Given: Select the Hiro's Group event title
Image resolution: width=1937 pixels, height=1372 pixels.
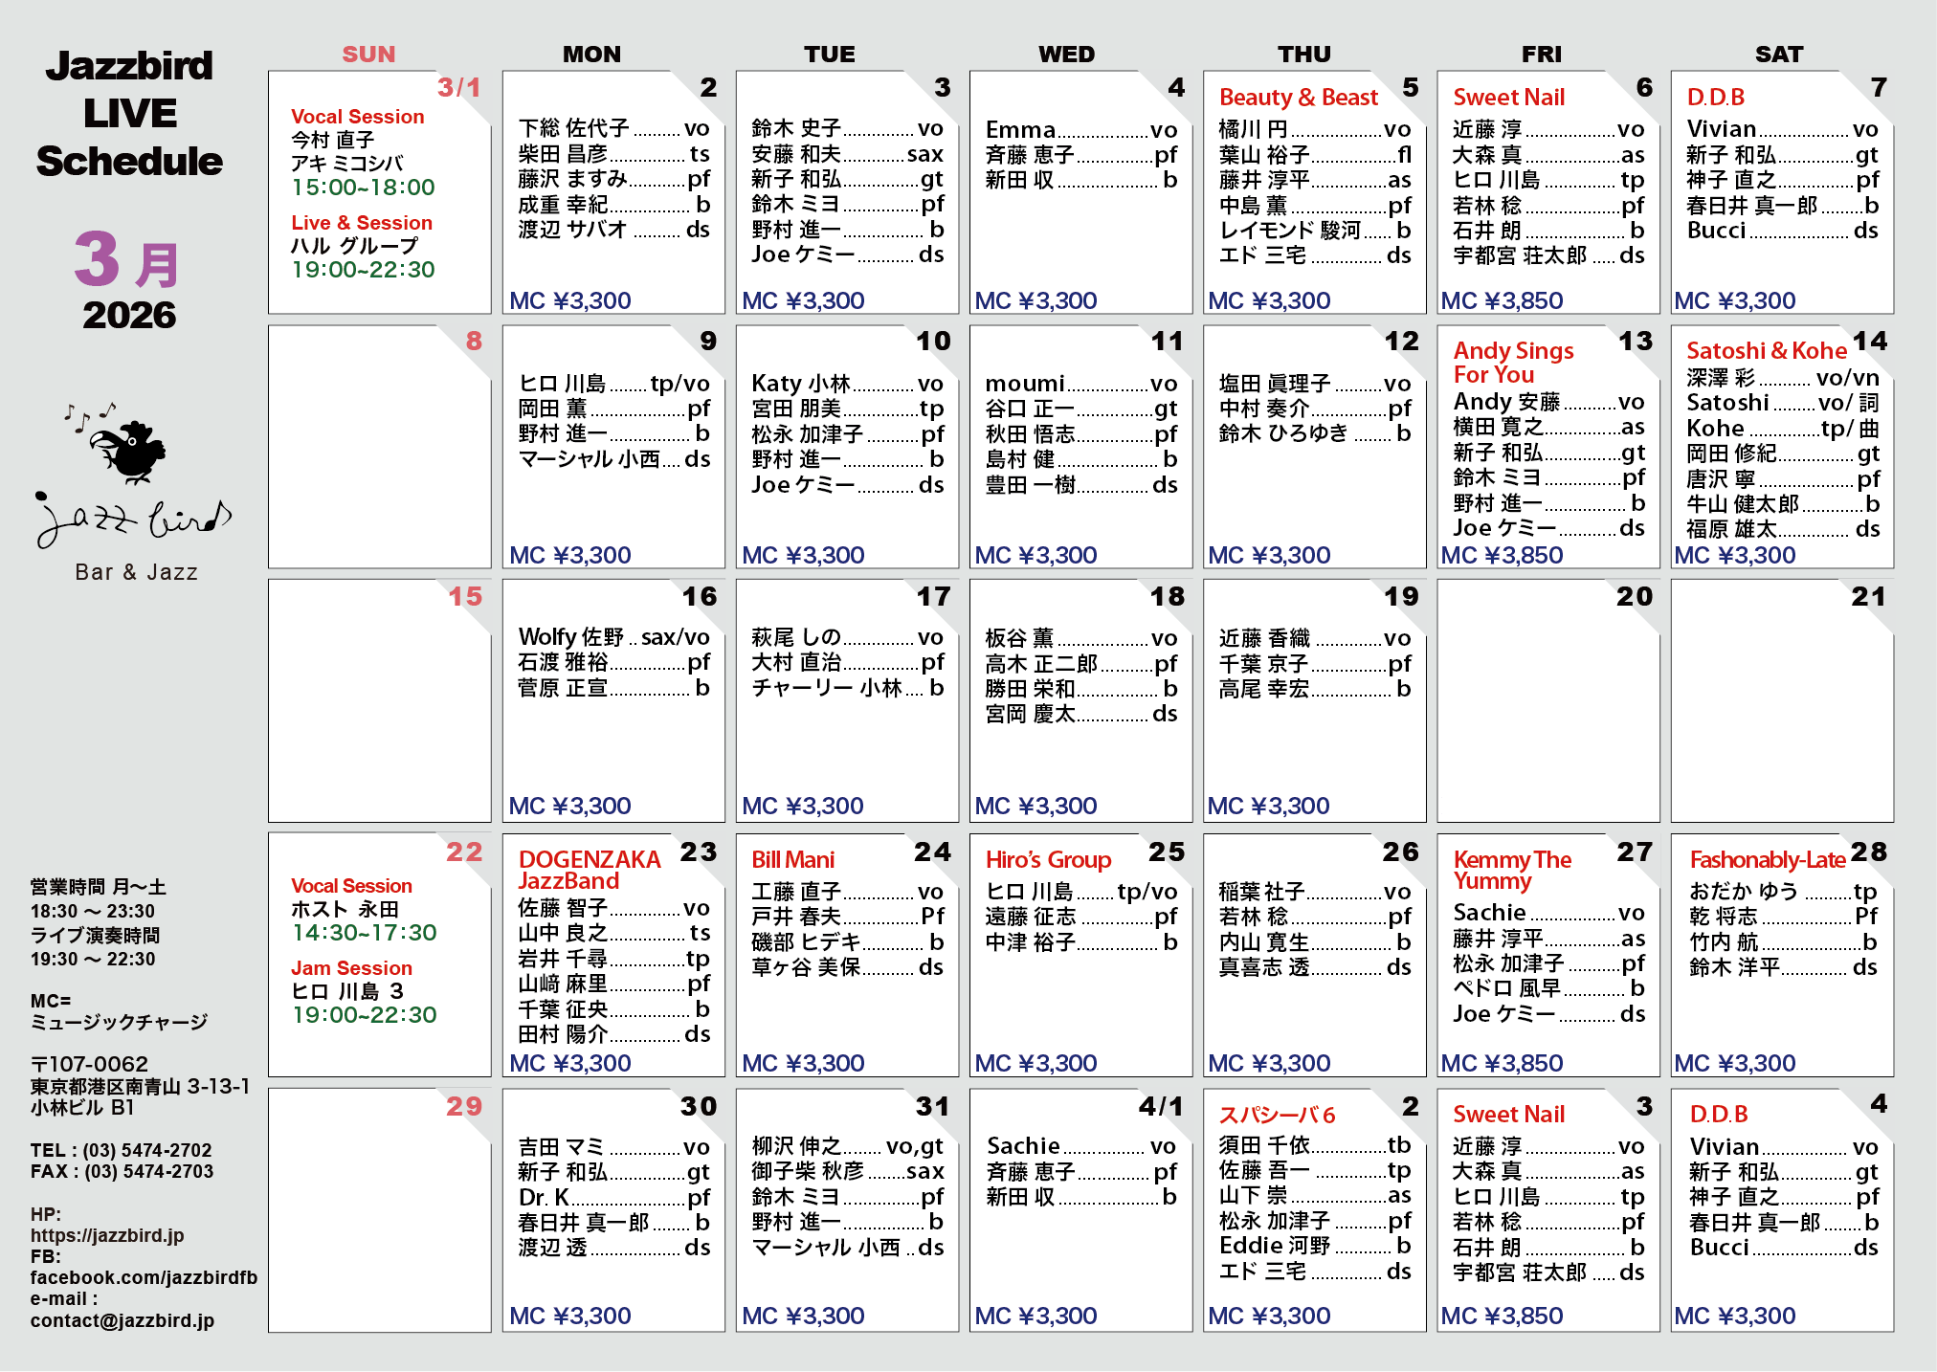Looking at the screenshot, I should pos(1048,859).
